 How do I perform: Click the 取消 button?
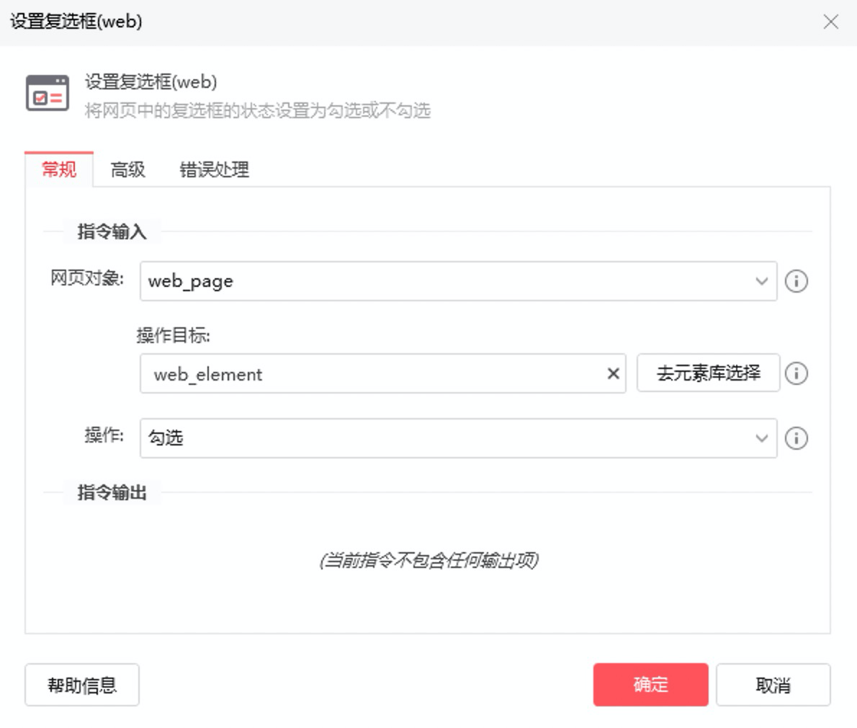pyautogui.click(x=773, y=685)
